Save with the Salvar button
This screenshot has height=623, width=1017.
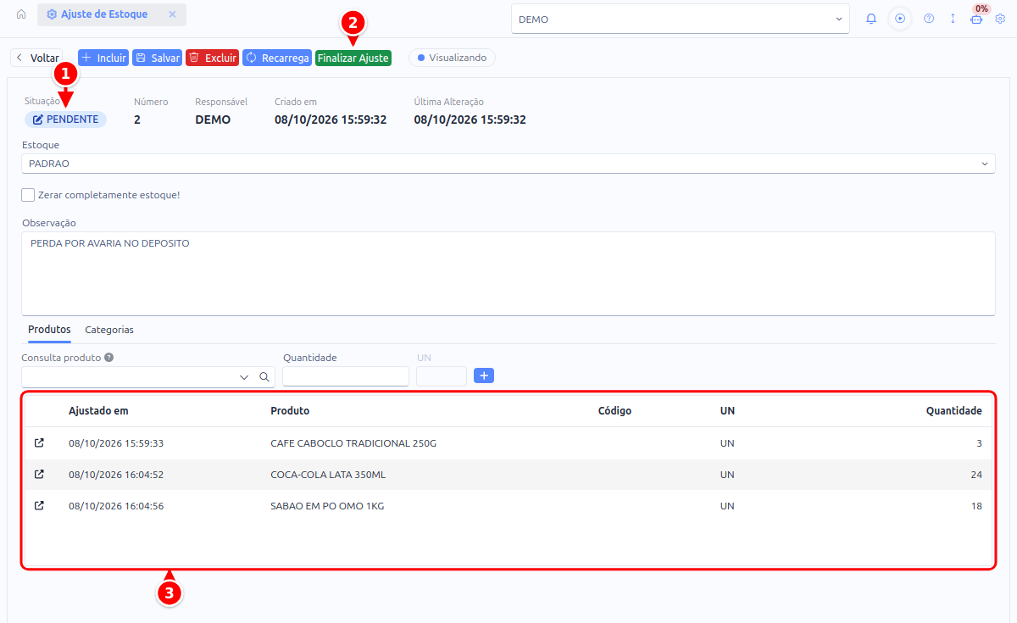157,58
